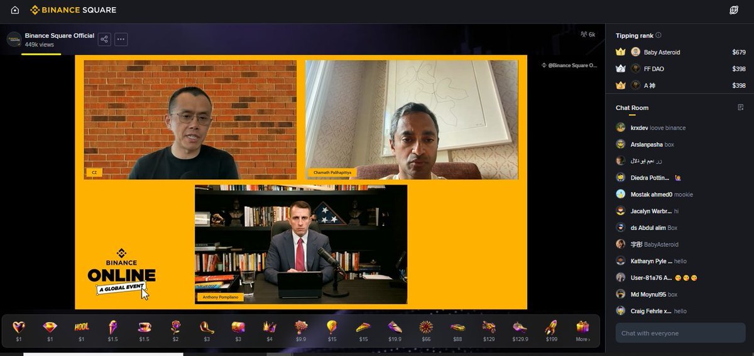Open Craig Fehrle's hello message
The image size is (754, 356).
pyautogui.click(x=652, y=311)
